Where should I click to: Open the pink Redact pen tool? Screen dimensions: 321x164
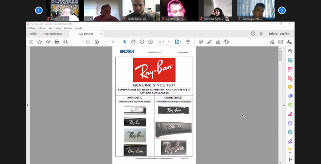[x=290, y=114]
